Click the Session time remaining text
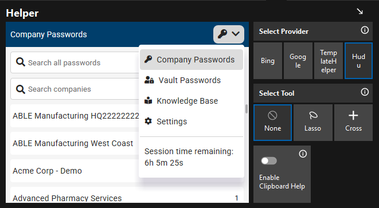Screen dimensions: 379x208 point(189,157)
